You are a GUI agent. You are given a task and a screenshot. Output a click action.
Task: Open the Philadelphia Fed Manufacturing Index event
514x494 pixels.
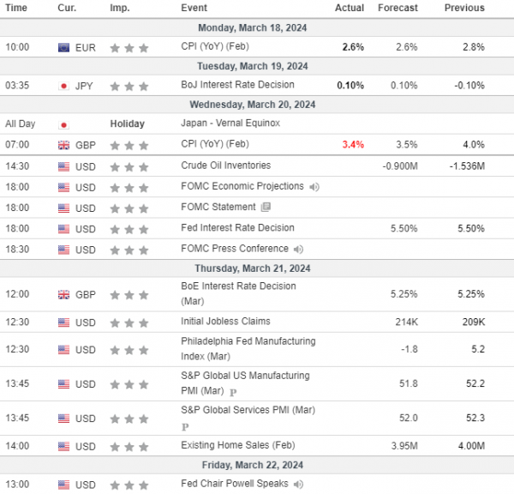click(248, 348)
